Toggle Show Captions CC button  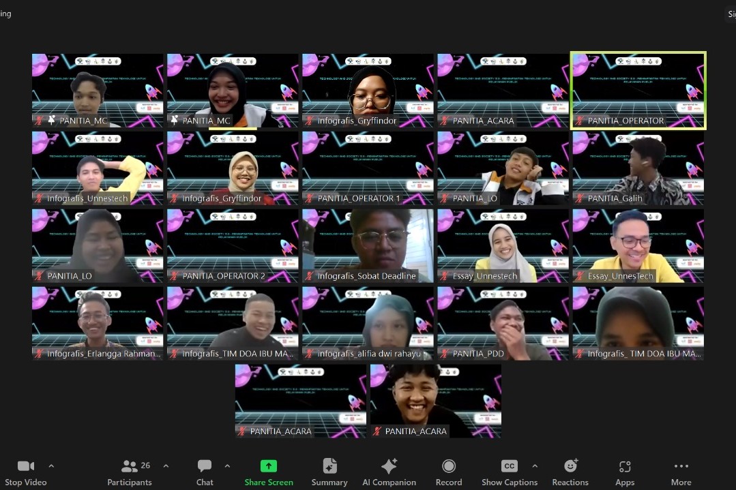click(509, 466)
